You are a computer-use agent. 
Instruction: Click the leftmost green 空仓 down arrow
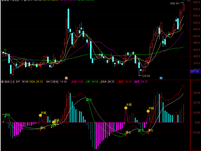coord(5,116)
